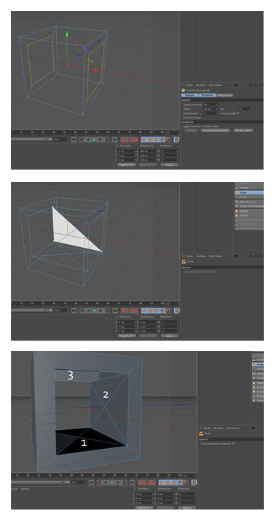Step one frame forward in top screenshot
This screenshot has width=274, height=519.
101,140
